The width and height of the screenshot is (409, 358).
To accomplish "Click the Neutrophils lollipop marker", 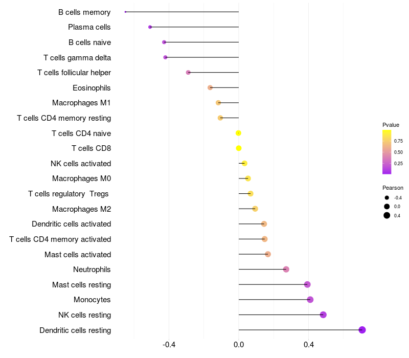I will [286, 270].
